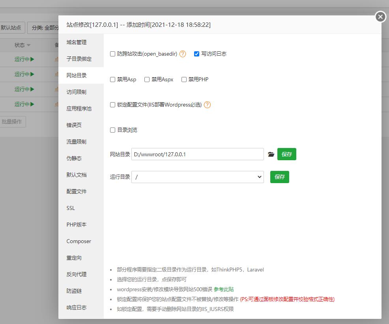The image size is (389, 324).
Task: Disable the 写访问日志 checkbox
Action: [196, 54]
